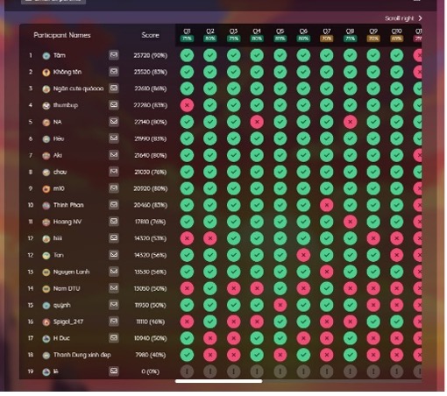This screenshot has width=447, height=396.
Task: Click Hoang NV's red cross in Q8
Action: [350, 222]
